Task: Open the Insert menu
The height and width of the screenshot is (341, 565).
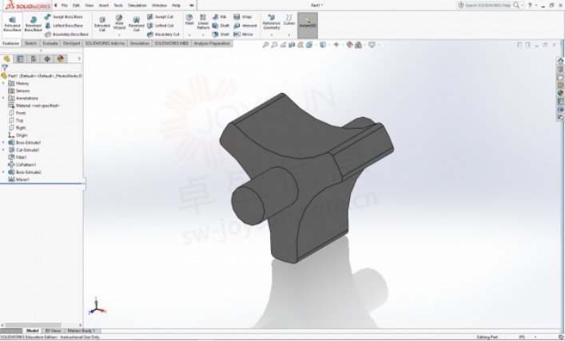Action: point(104,6)
